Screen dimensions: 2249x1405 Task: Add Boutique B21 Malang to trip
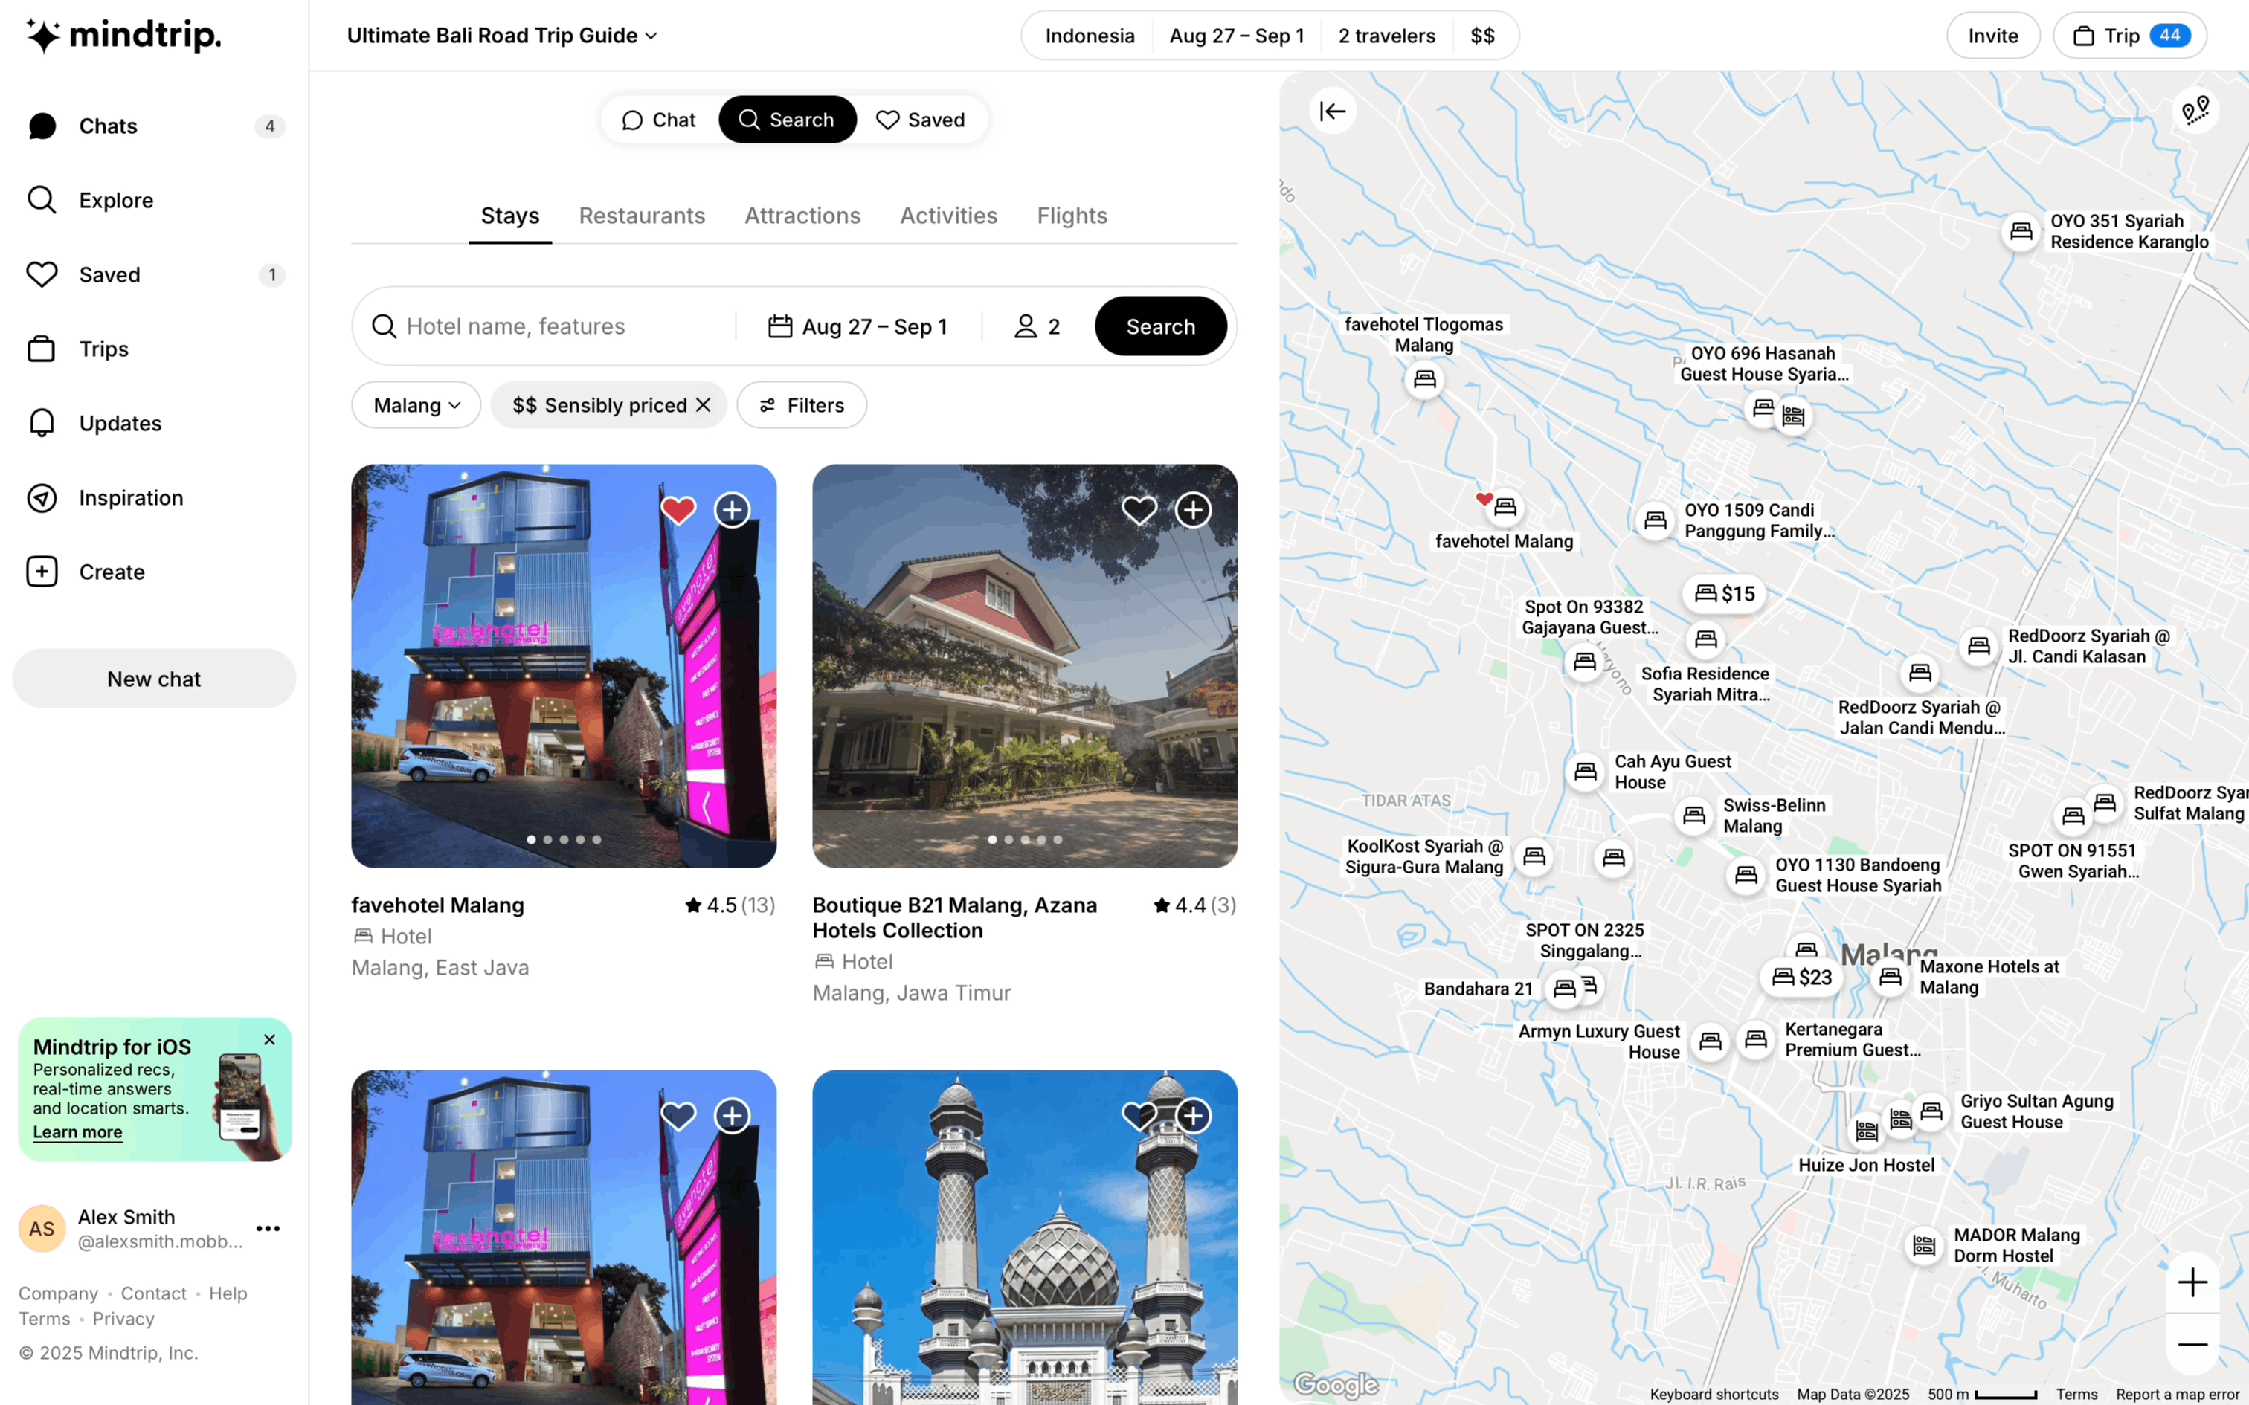pos(1193,510)
